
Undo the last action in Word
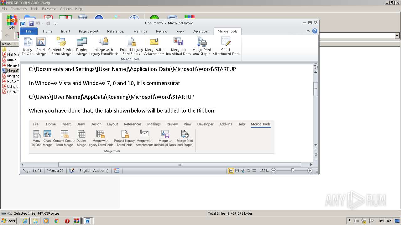coord(38,23)
